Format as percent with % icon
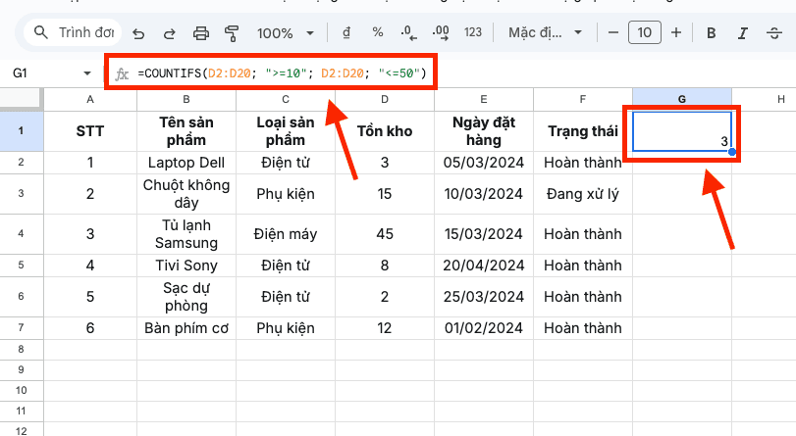The height and width of the screenshot is (436, 796). click(378, 33)
